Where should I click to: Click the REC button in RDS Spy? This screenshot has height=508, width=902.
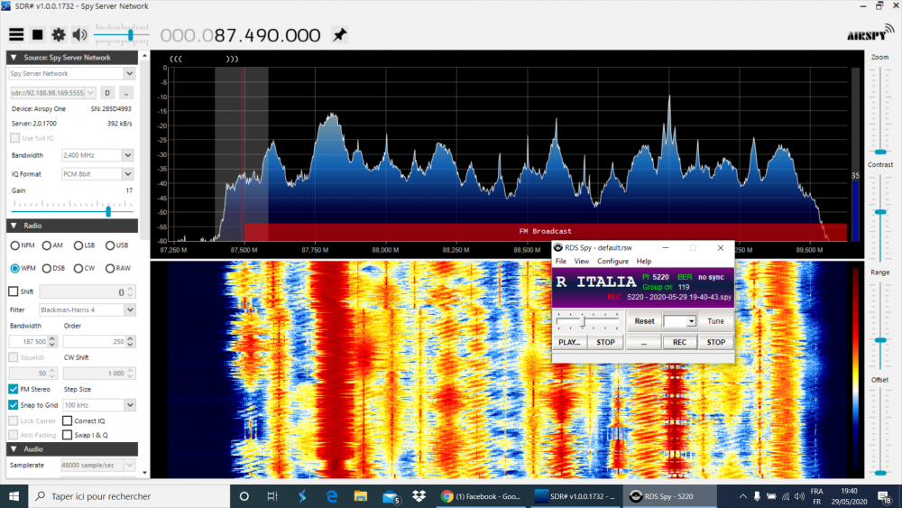tap(679, 342)
